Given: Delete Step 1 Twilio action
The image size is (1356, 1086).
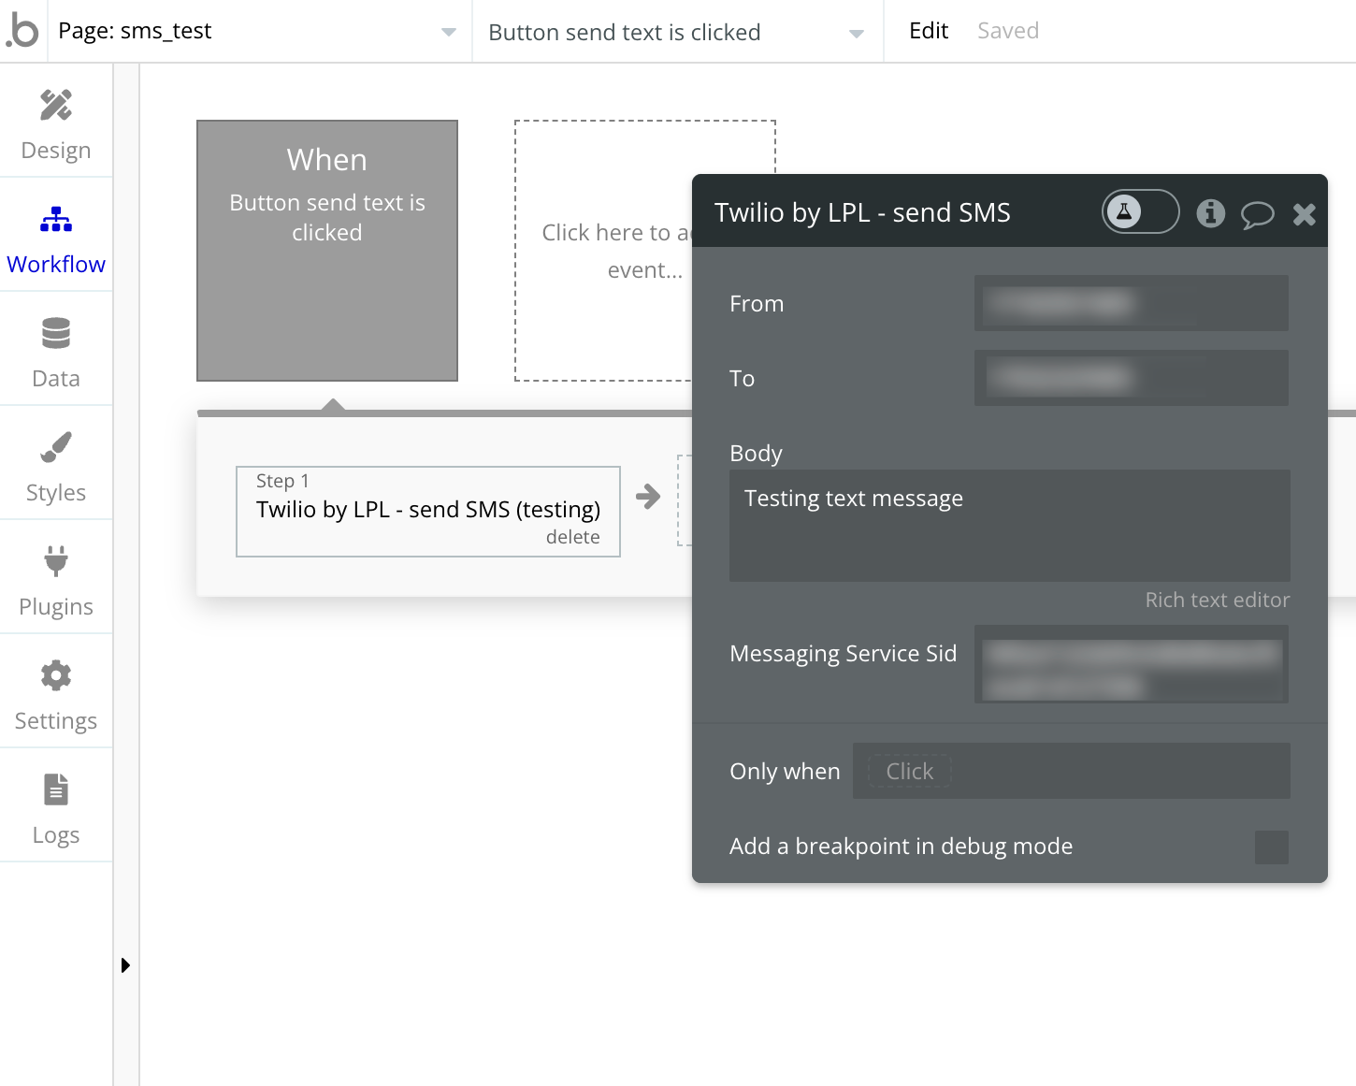Looking at the screenshot, I should pyautogui.click(x=572, y=537).
